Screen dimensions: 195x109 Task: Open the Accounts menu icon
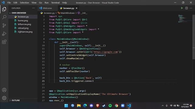[x=4, y=90]
